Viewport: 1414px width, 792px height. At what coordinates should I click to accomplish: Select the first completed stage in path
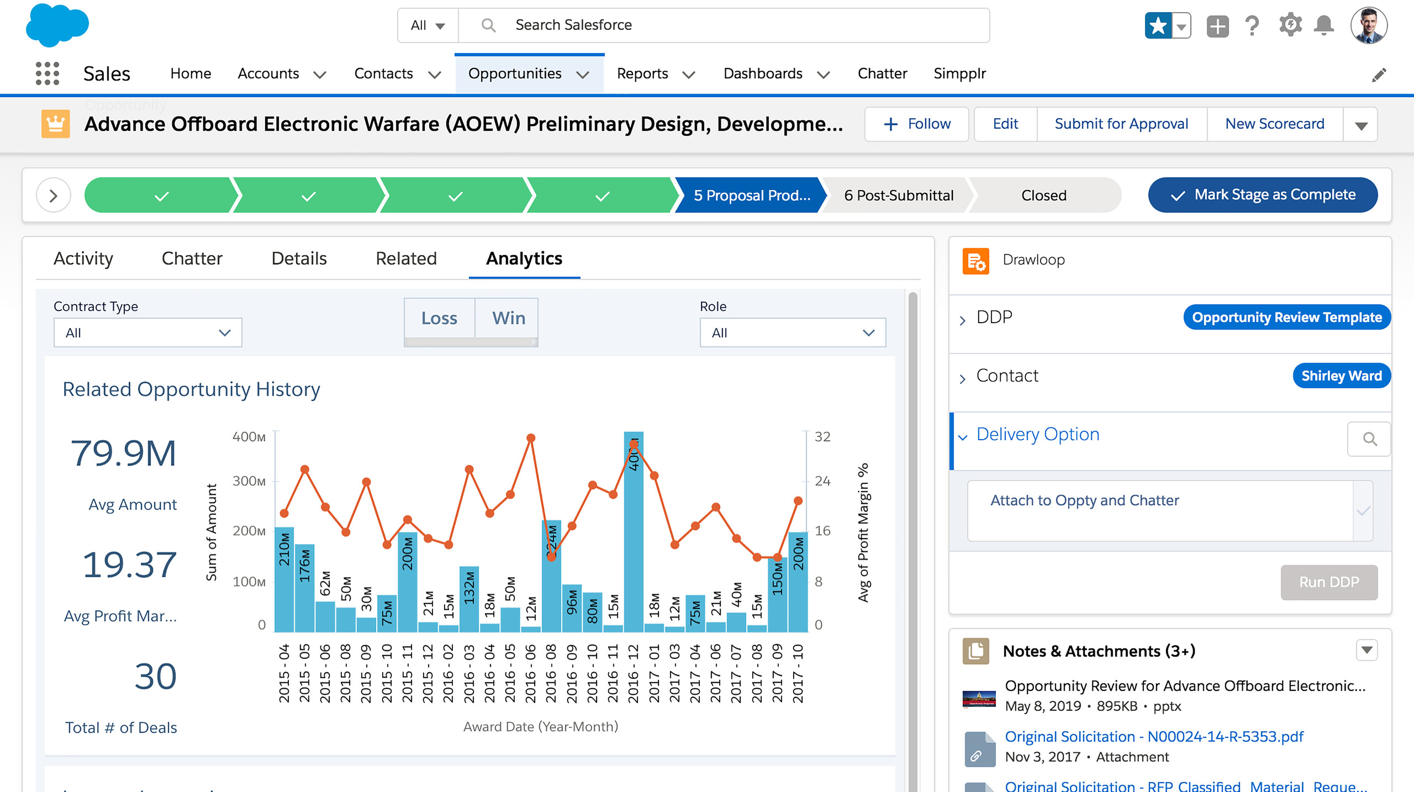point(160,195)
